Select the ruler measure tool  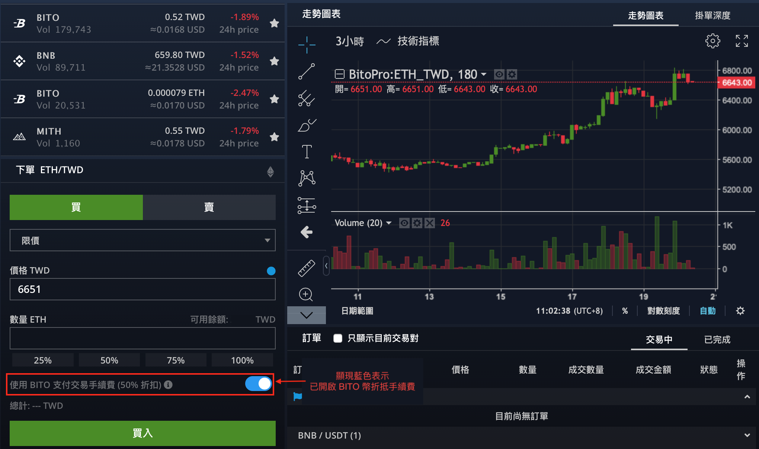307,268
